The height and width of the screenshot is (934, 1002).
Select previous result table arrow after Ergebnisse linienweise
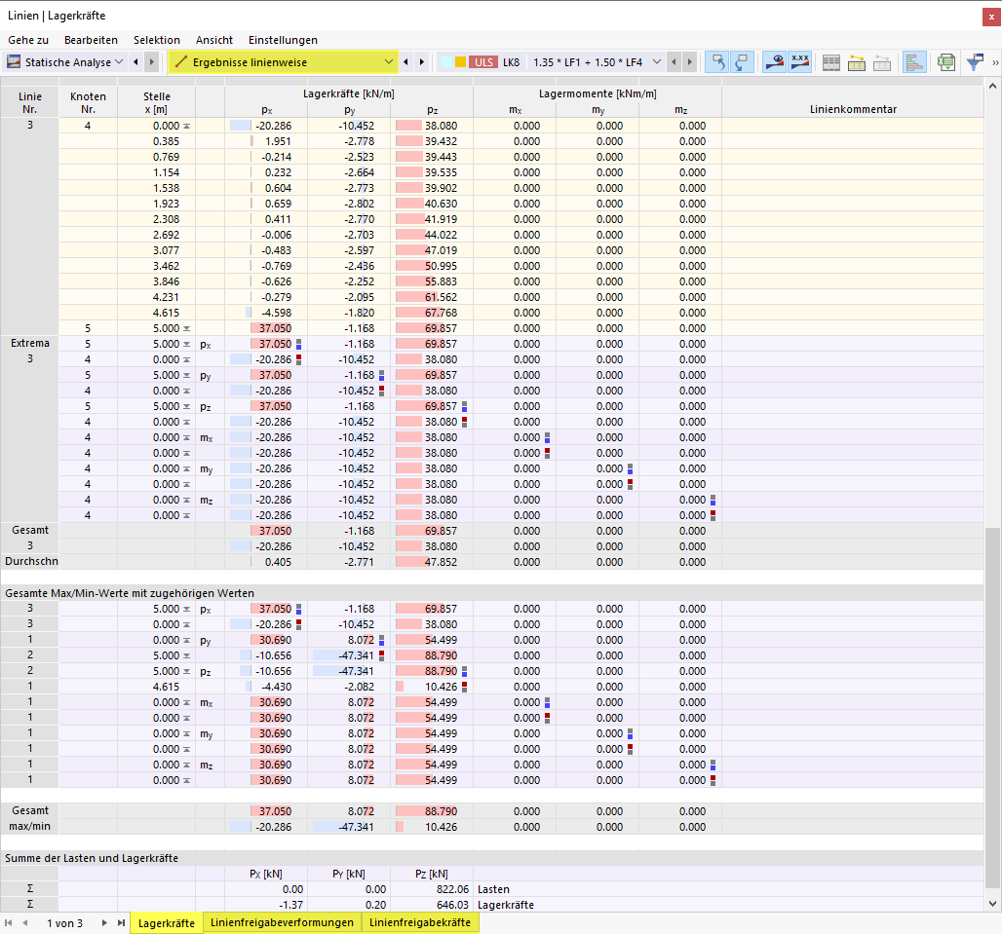[x=405, y=62]
